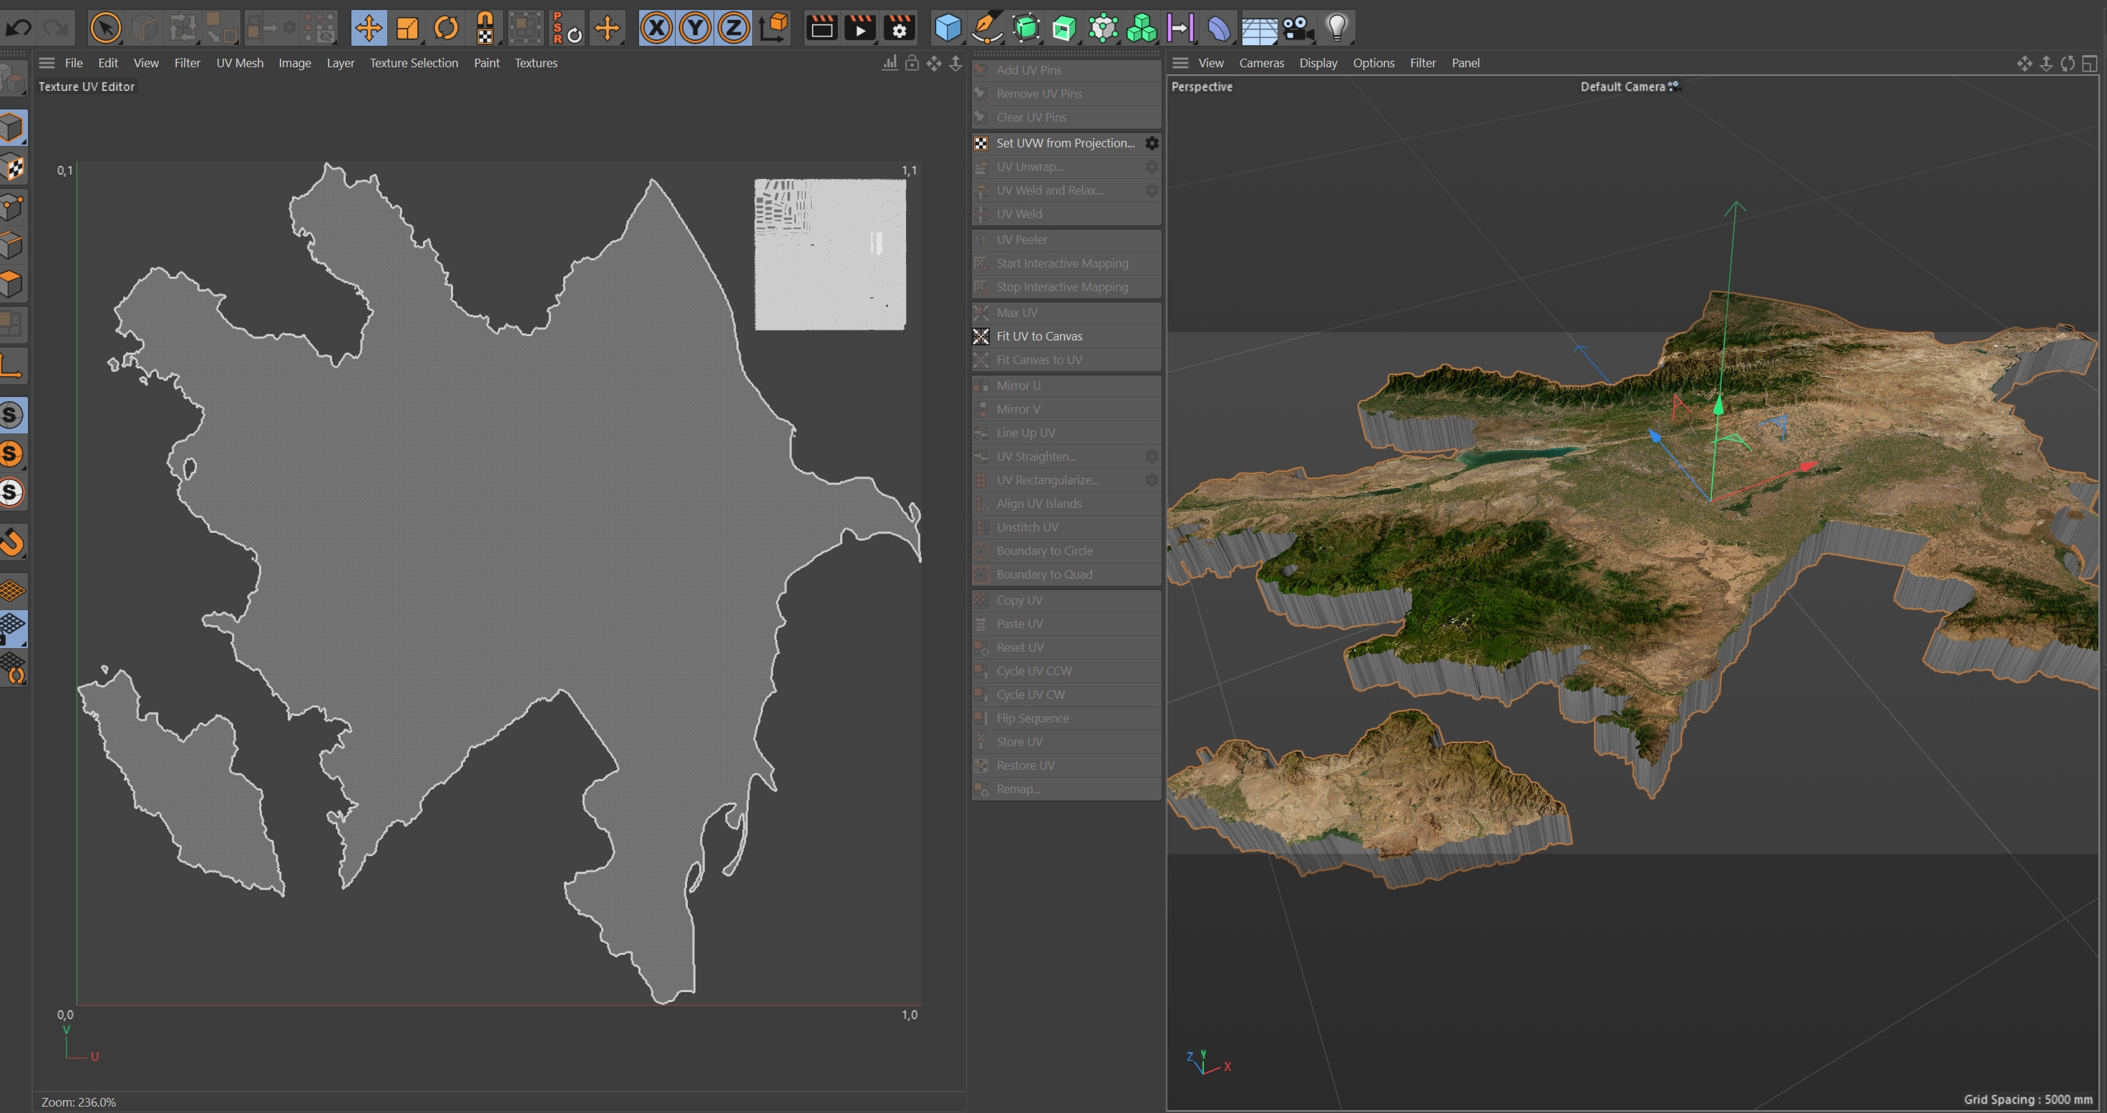Open the UV Mesh menu
The height and width of the screenshot is (1113, 2107).
240,63
